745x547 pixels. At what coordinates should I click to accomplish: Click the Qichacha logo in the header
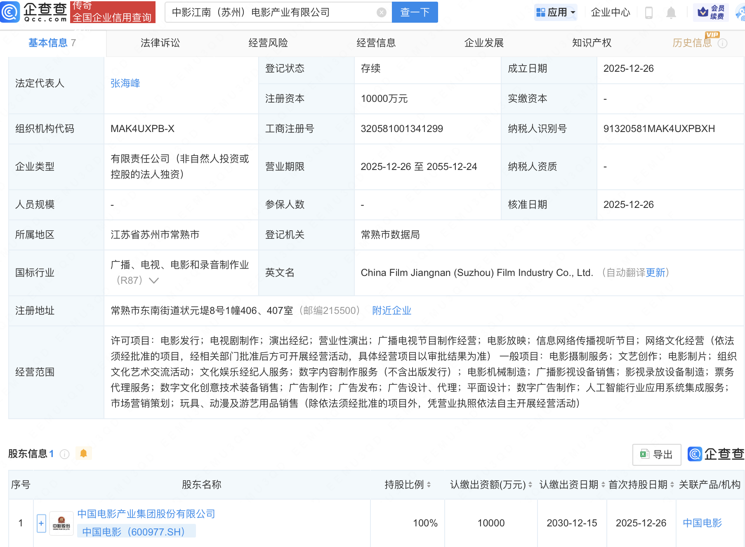(x=34, y=12)
